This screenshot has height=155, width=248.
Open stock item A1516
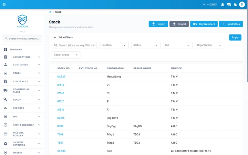(61, 110)
